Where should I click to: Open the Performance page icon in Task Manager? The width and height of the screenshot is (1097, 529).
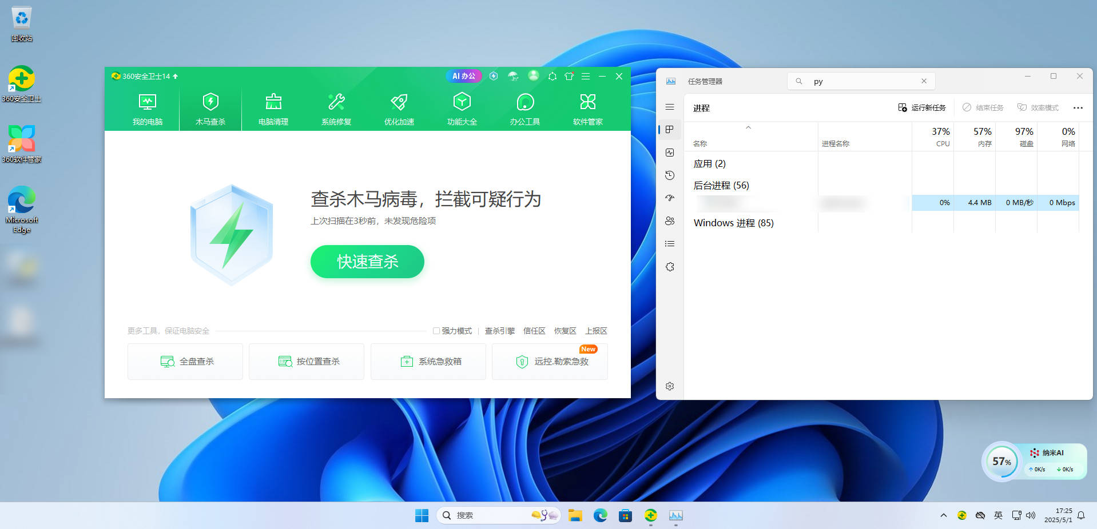670,153
